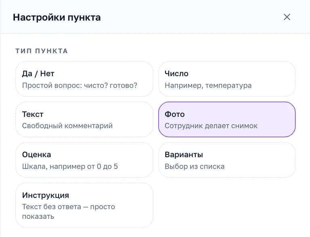Select the highlighted Фото type card
The width and height of the screenshot is (310, 237).
click(x=227, y=119)
